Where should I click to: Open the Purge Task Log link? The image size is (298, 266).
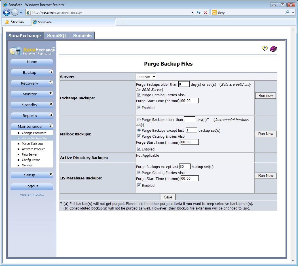32,144
